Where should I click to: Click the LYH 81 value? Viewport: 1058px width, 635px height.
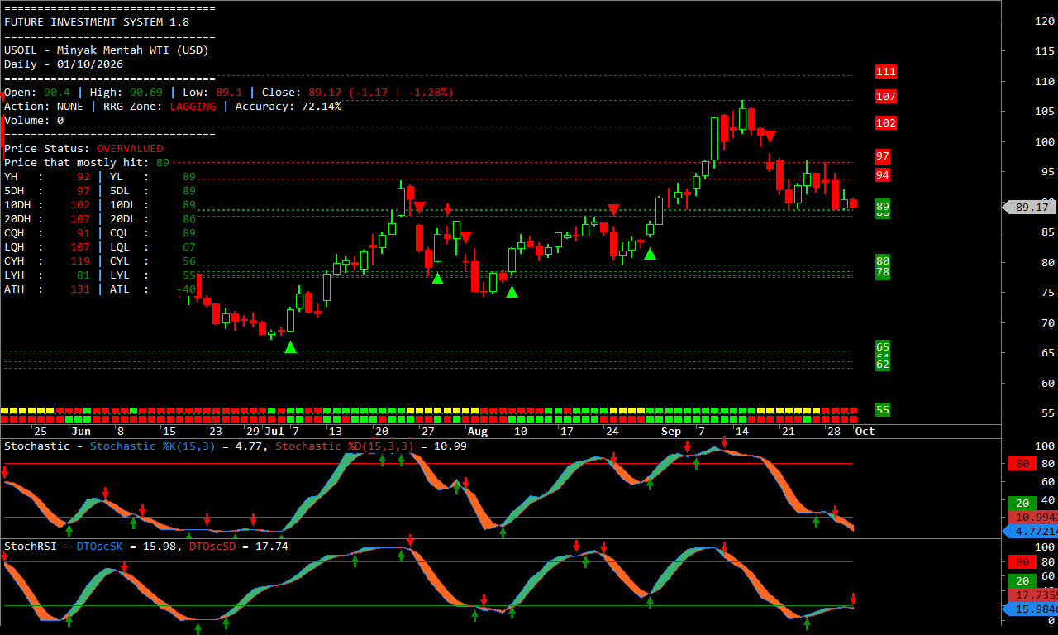(83, 275)
